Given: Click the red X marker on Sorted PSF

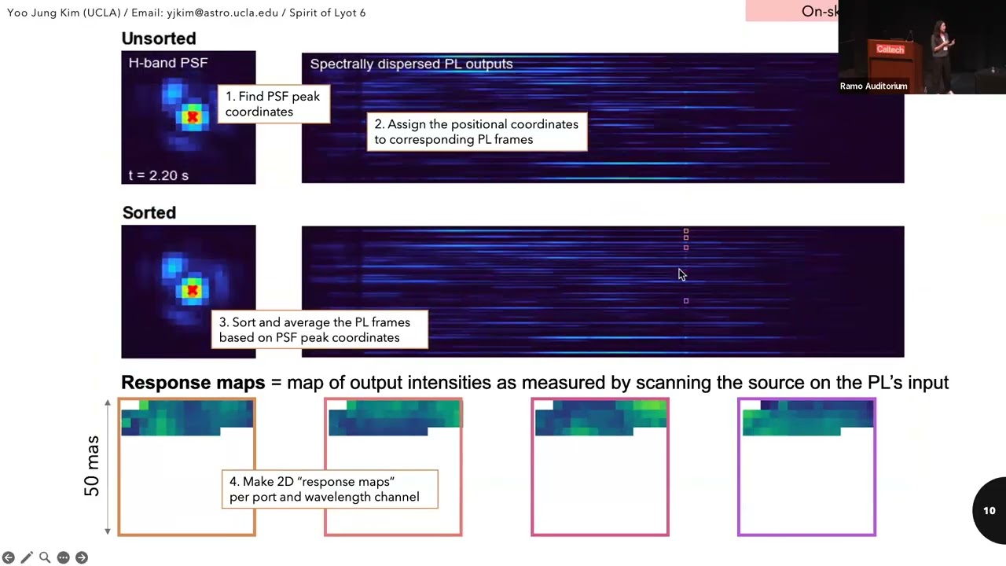Looking at the screenshot, I should click(x=193, y=291).
